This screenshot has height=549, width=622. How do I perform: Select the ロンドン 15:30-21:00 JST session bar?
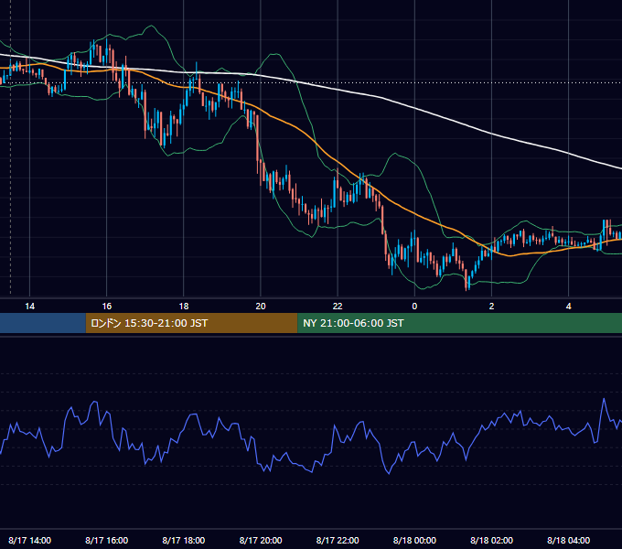pos(191,323)
